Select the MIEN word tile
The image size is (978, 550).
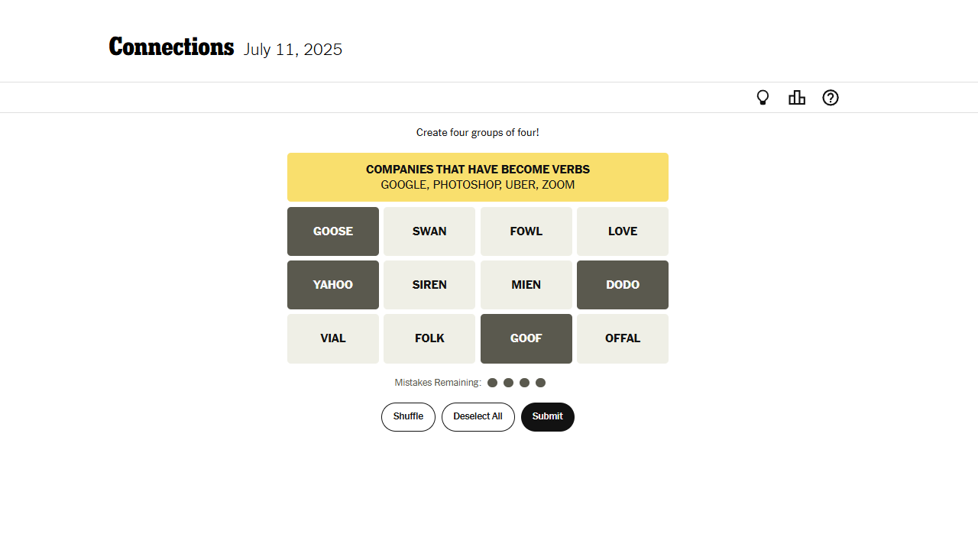point(526,285)
